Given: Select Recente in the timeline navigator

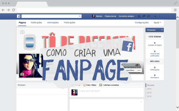Looking at the screenshot, I should point(151,85).
